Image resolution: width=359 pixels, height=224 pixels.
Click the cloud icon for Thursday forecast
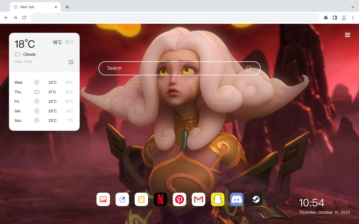[x=37, y=92]
